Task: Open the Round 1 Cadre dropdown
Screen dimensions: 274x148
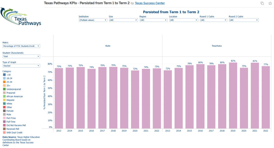Action: tap(214, 20)
